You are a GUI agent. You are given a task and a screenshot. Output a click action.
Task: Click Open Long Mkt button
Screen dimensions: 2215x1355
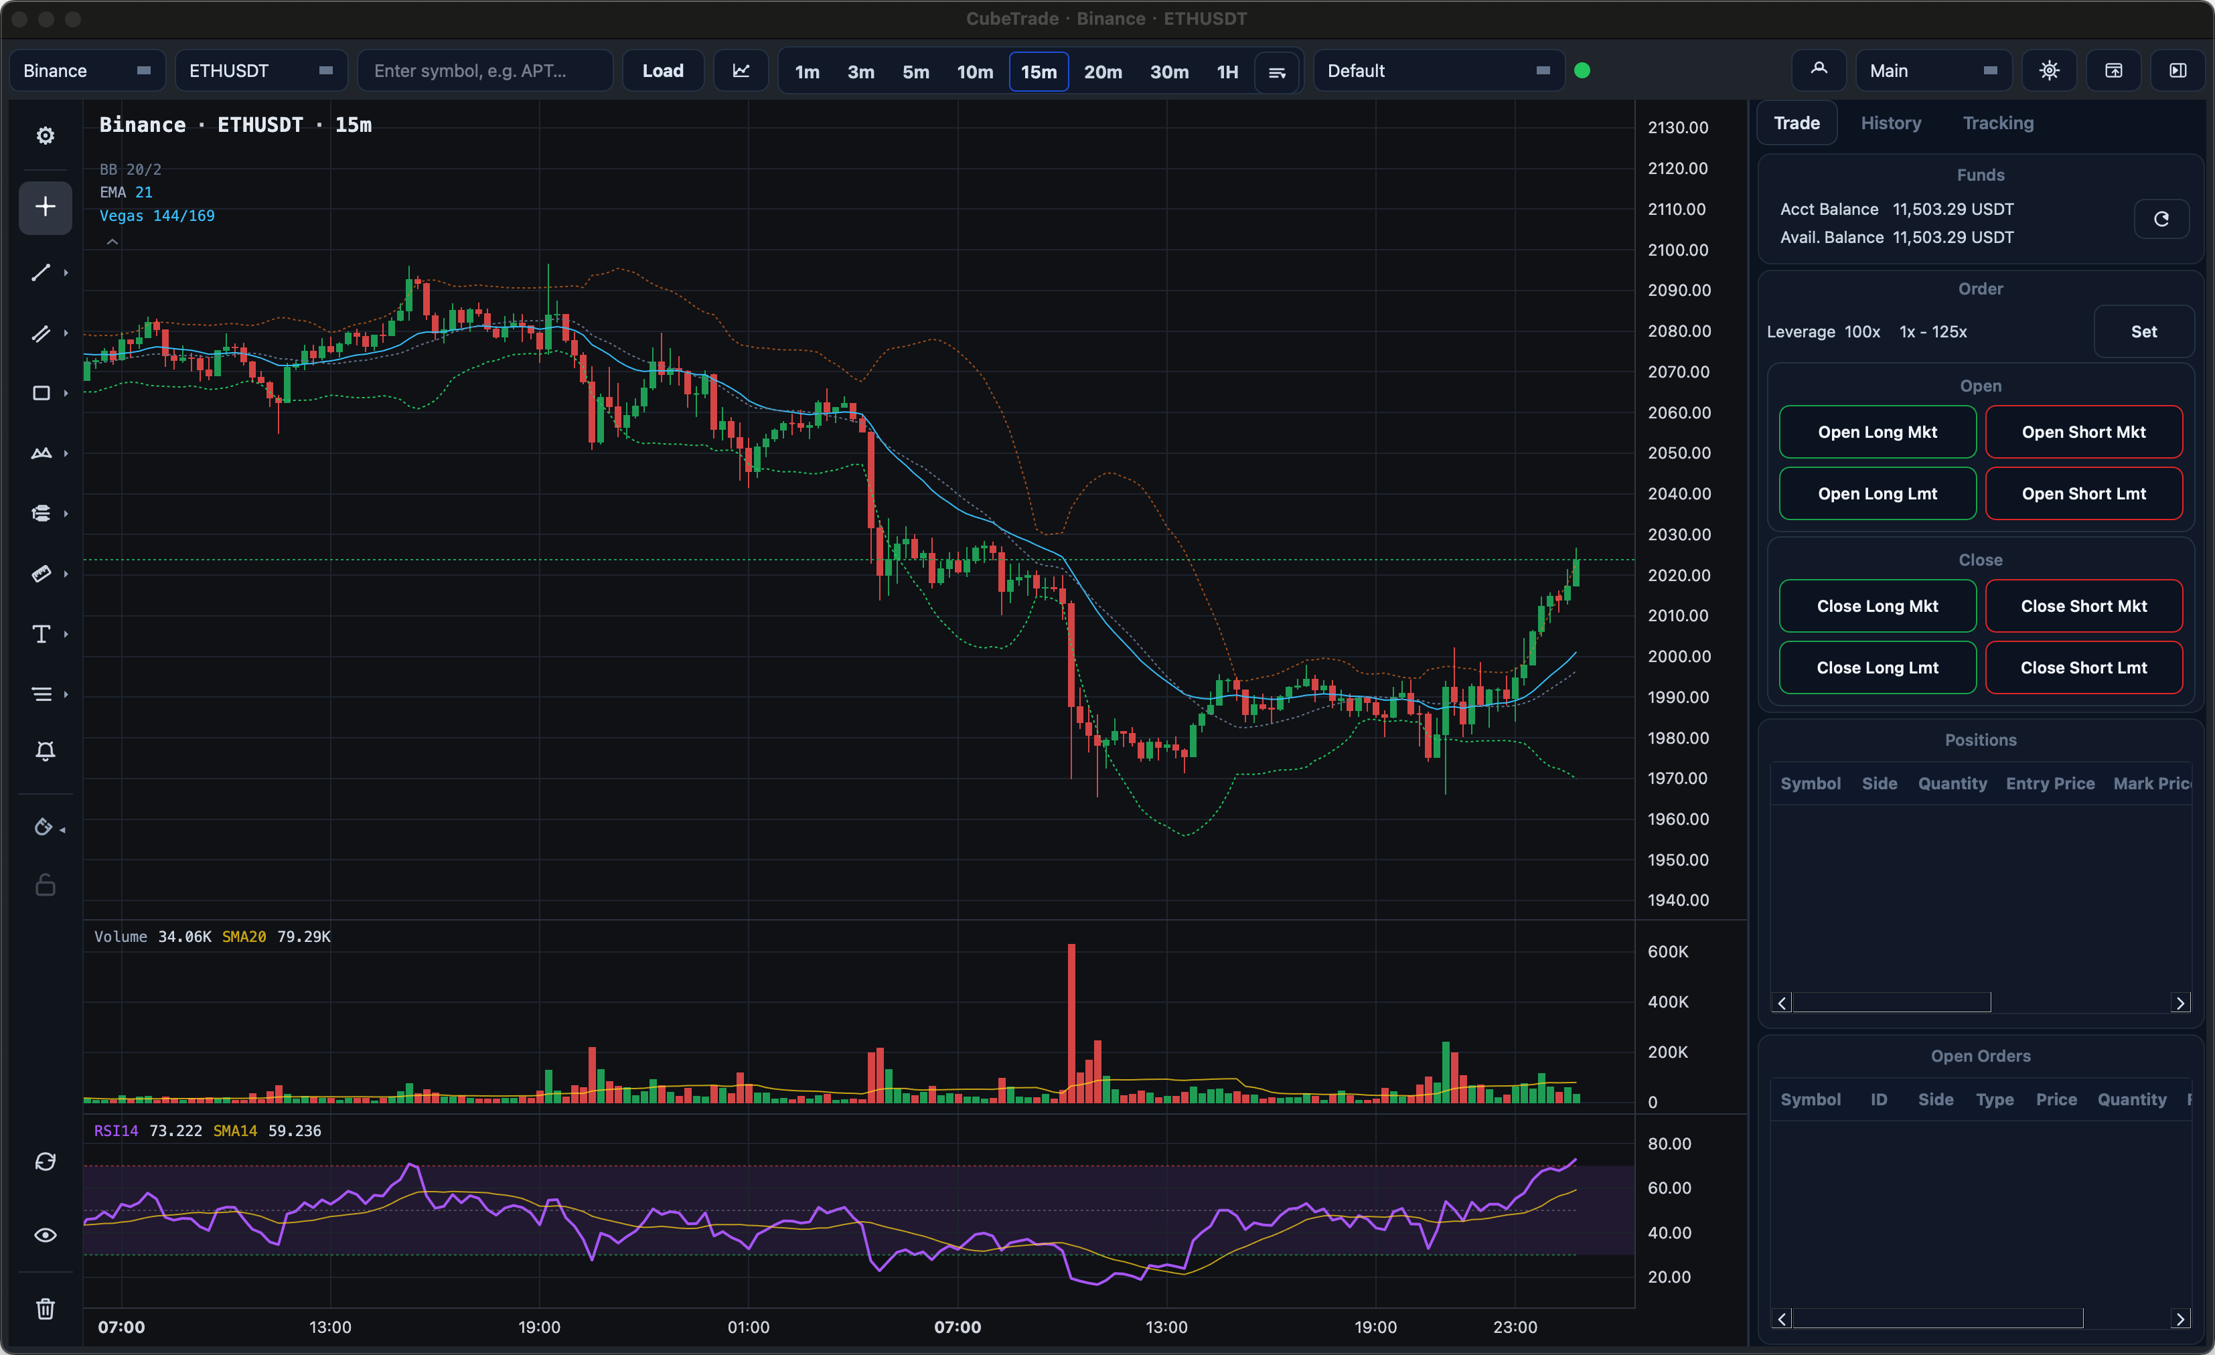(1877, 432)
